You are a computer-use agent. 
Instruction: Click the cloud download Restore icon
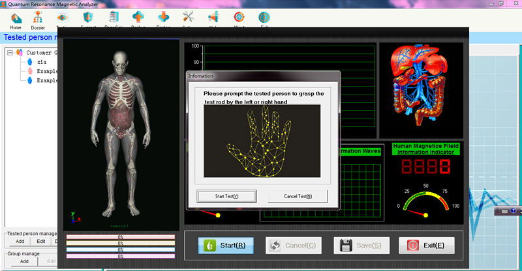click(x=164, y=17)
